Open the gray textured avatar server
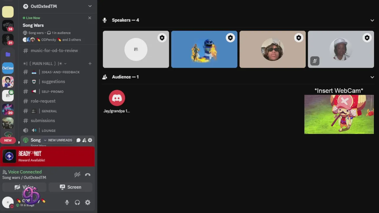379x213 pixels. point(8,123)
